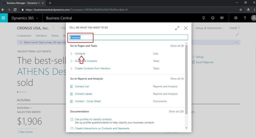Select the second insight carousel dot
The height and width of the screenshot is (138, 256).
coord(20,92)
